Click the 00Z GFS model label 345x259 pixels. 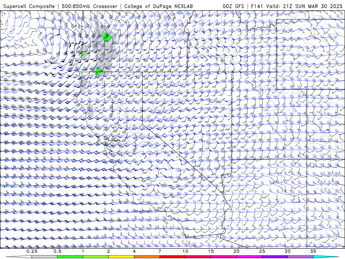233,6
